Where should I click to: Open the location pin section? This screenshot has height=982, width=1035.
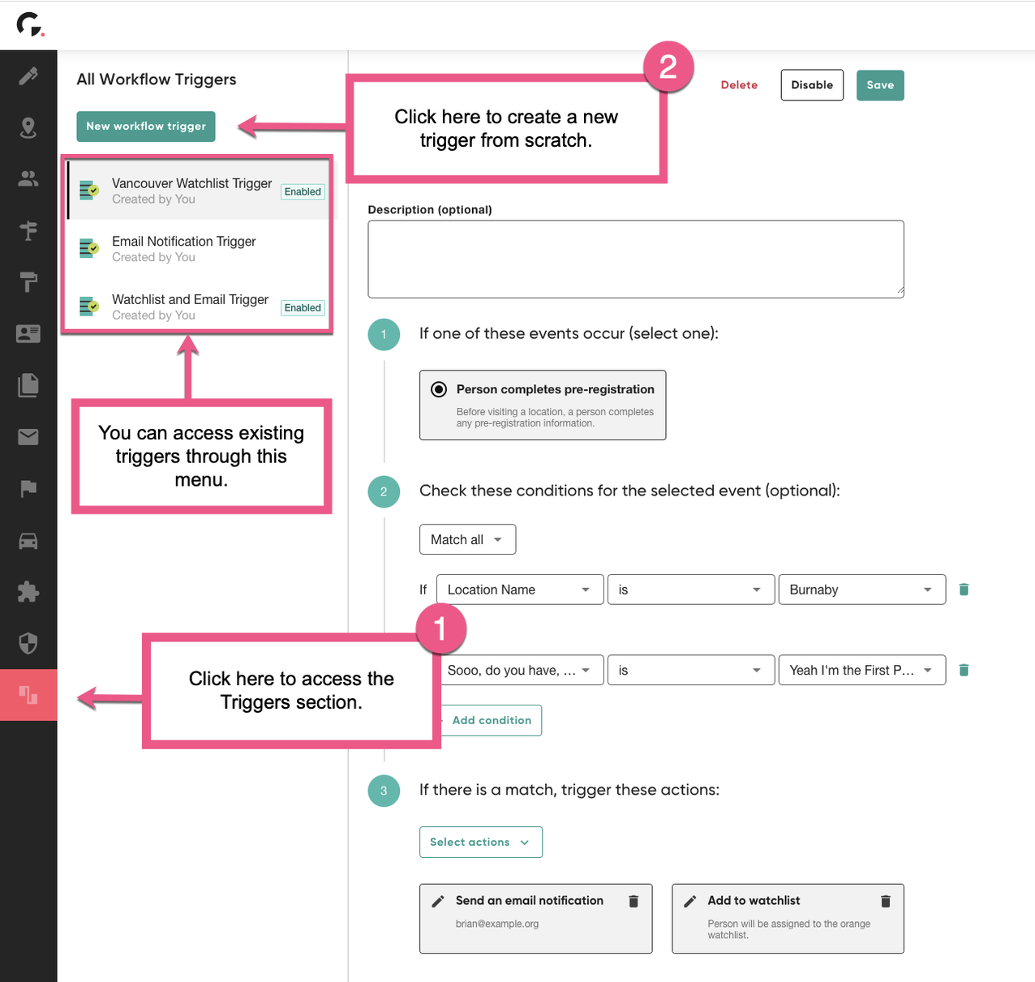click(x=28, y=127)
